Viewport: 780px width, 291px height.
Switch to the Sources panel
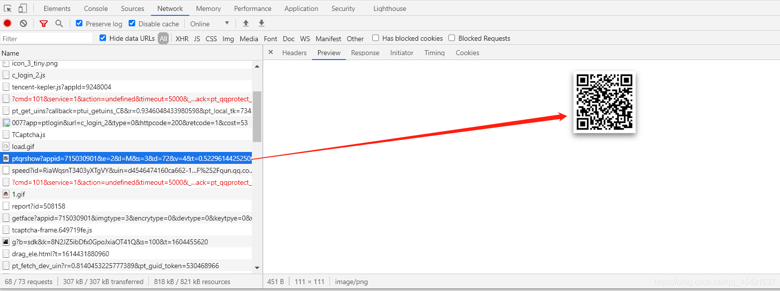pos(132,8)
